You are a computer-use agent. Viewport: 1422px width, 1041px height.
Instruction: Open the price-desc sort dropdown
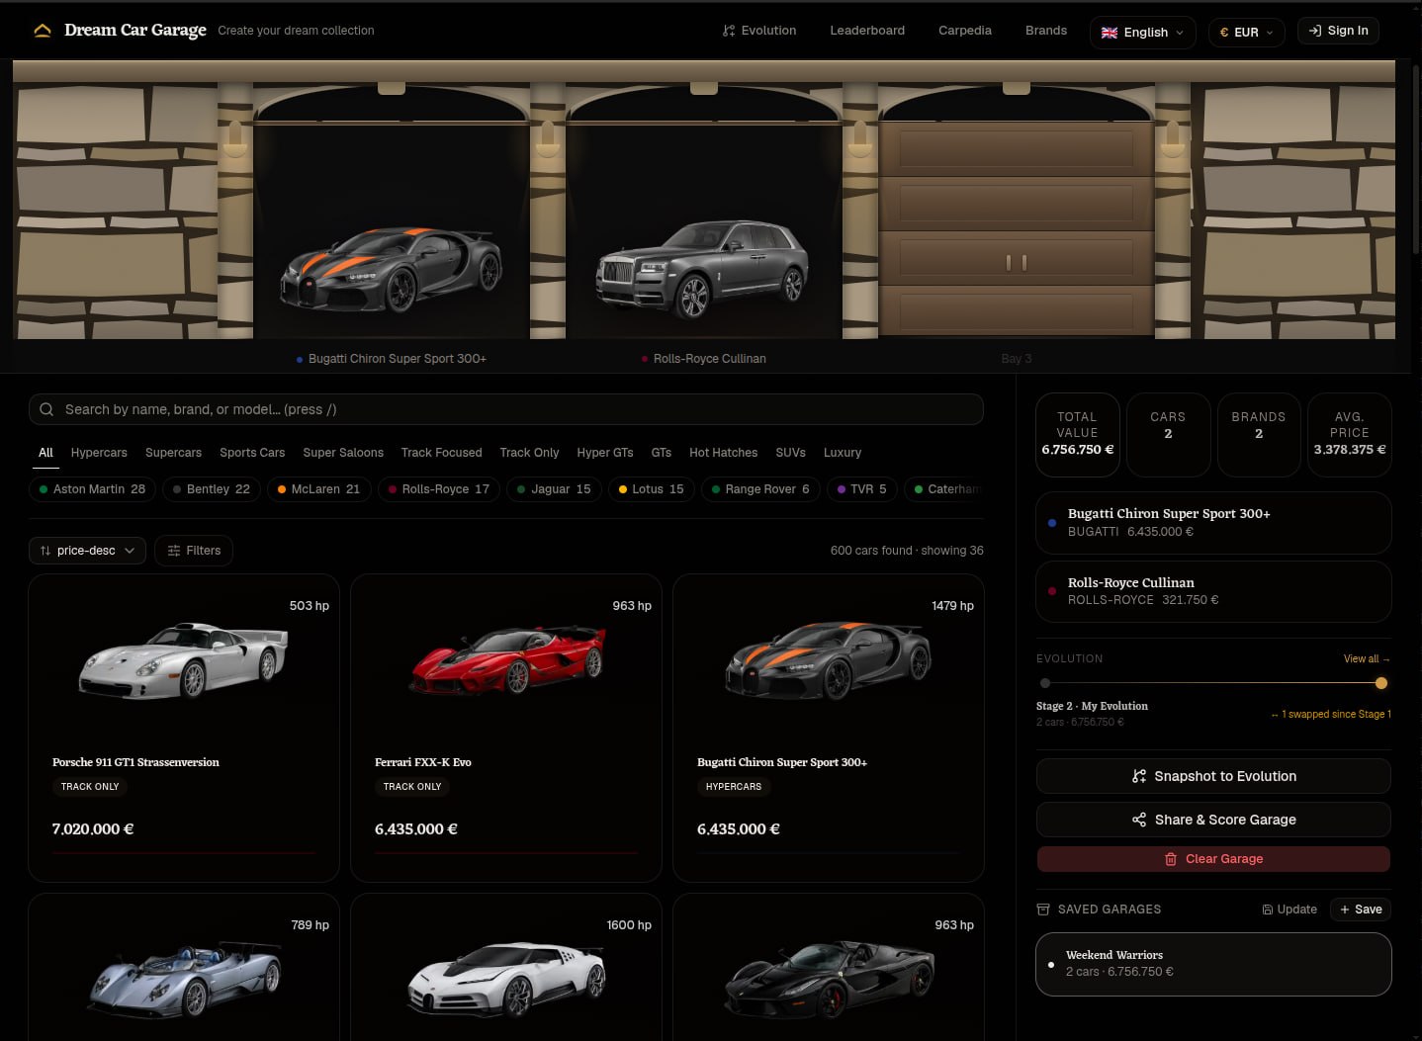pyautogui.click(x=87, y=551)
